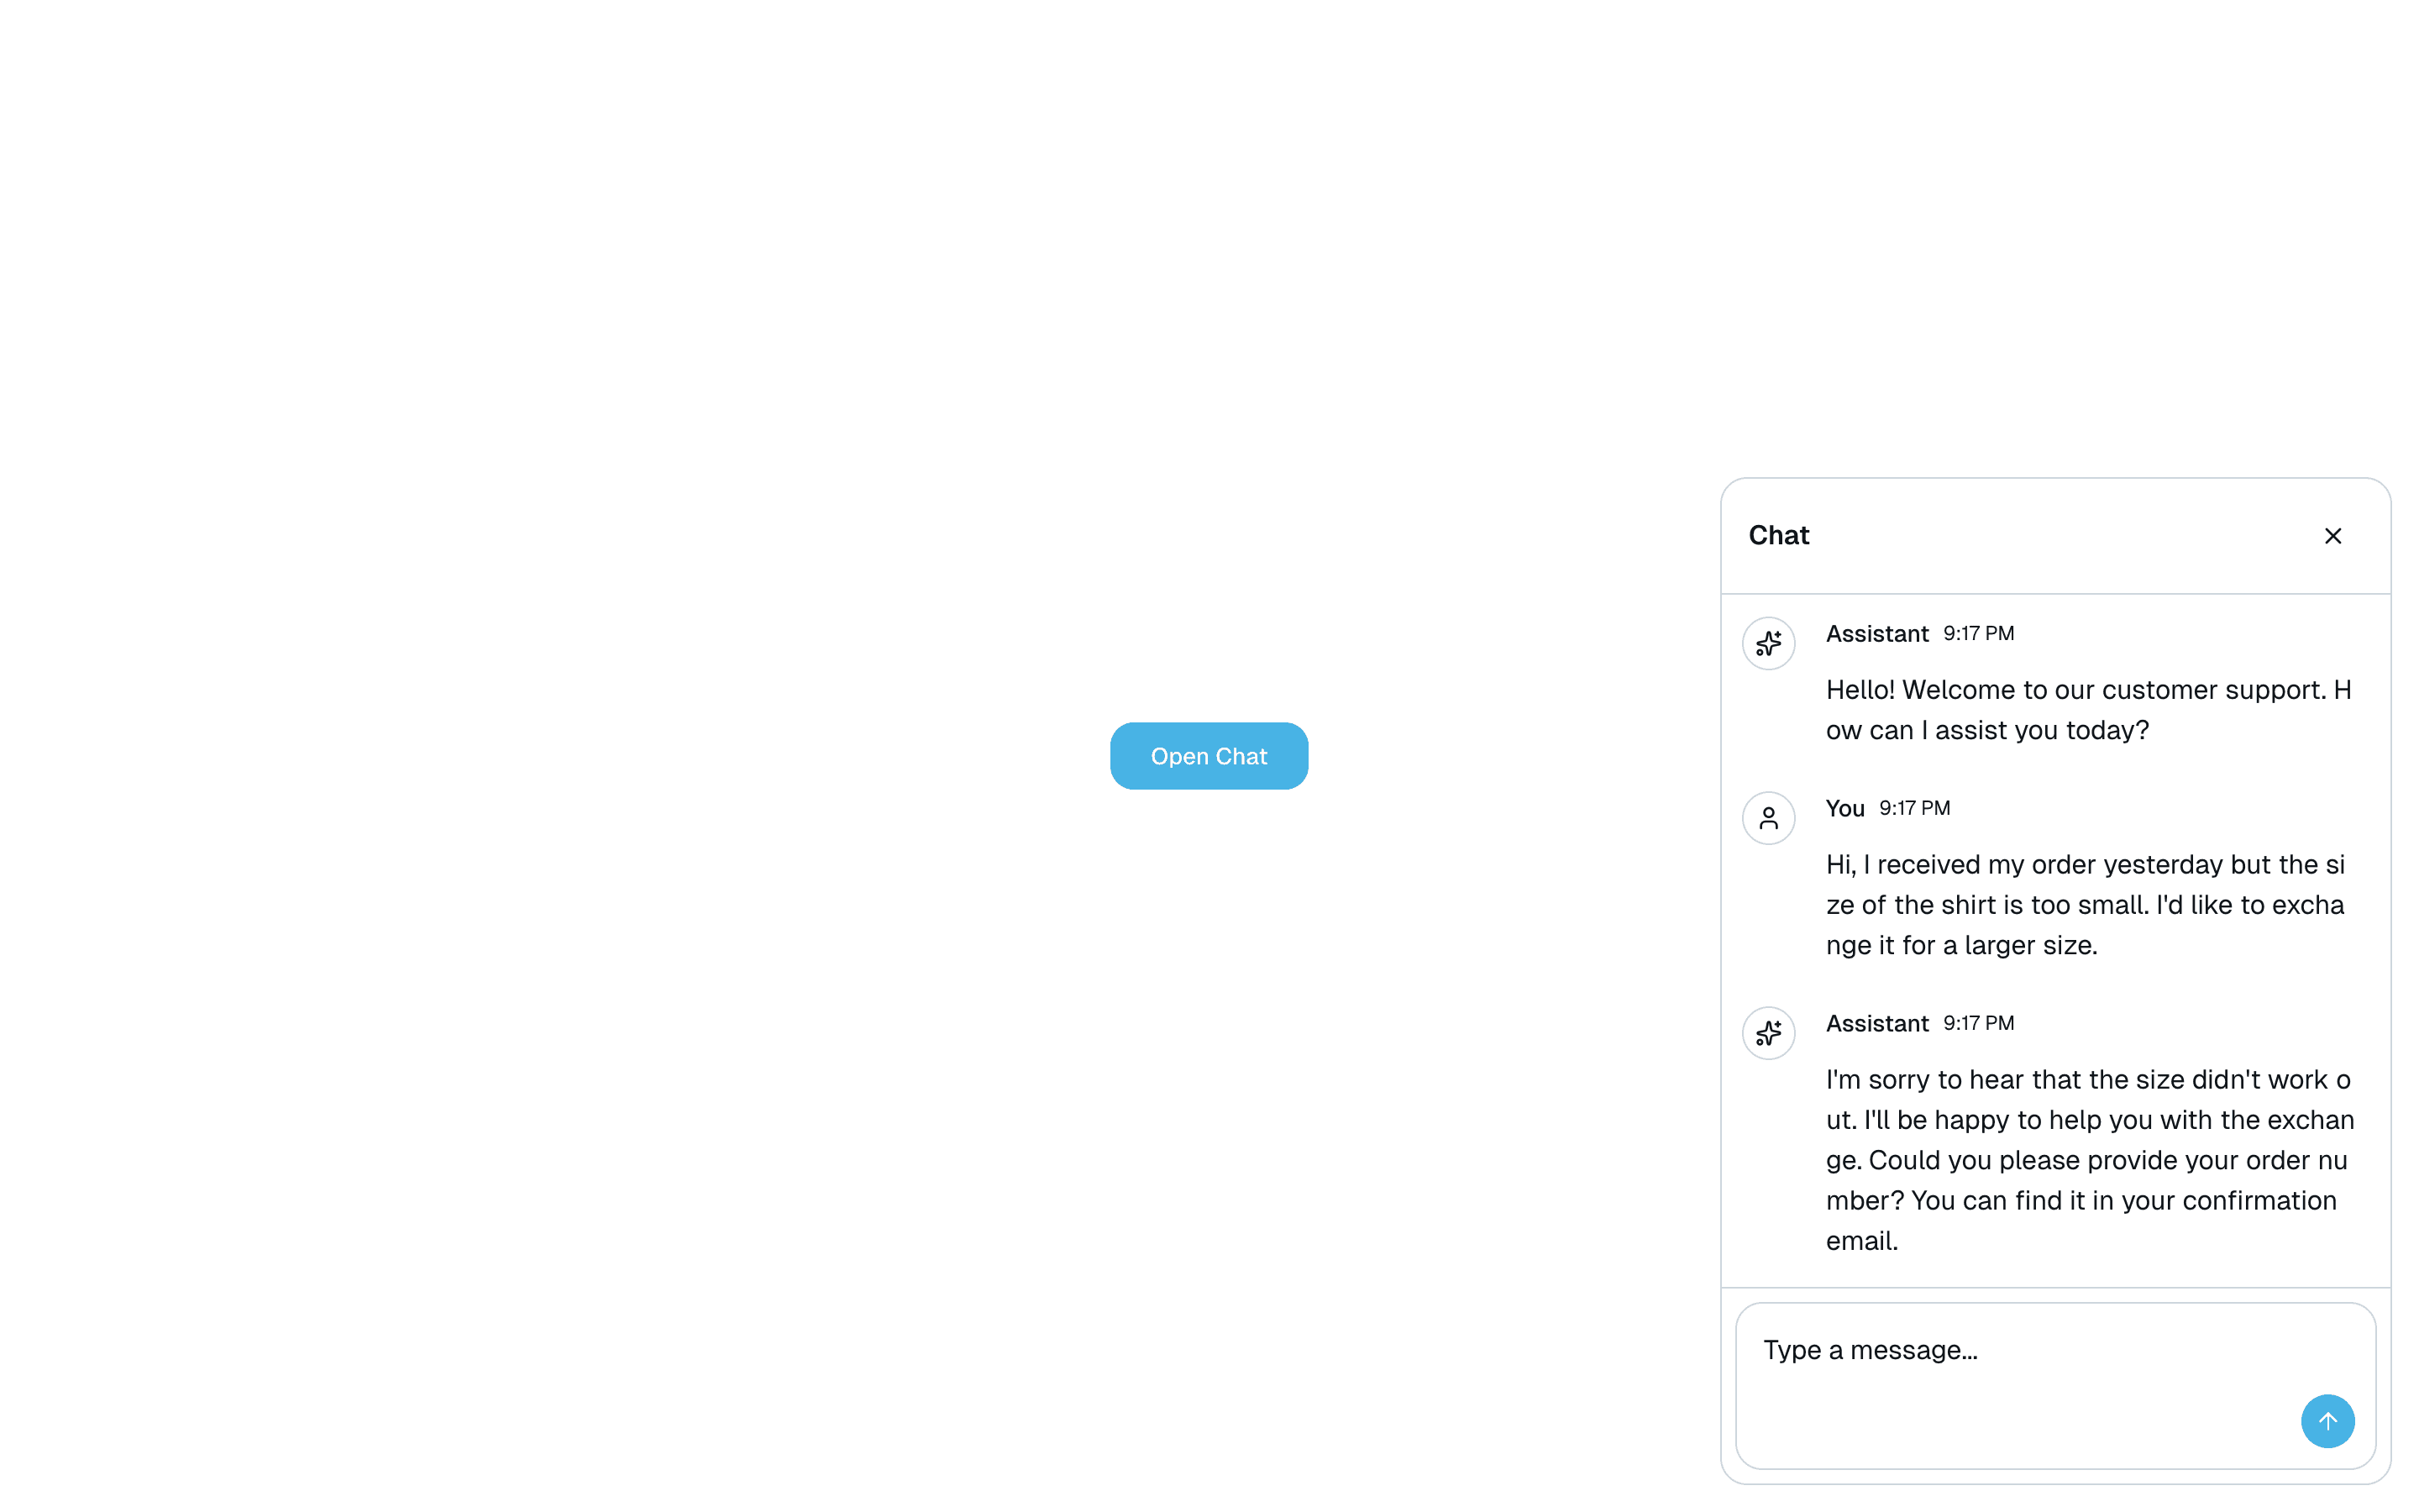Click the second Assistant sender name

point(1876,1023)
